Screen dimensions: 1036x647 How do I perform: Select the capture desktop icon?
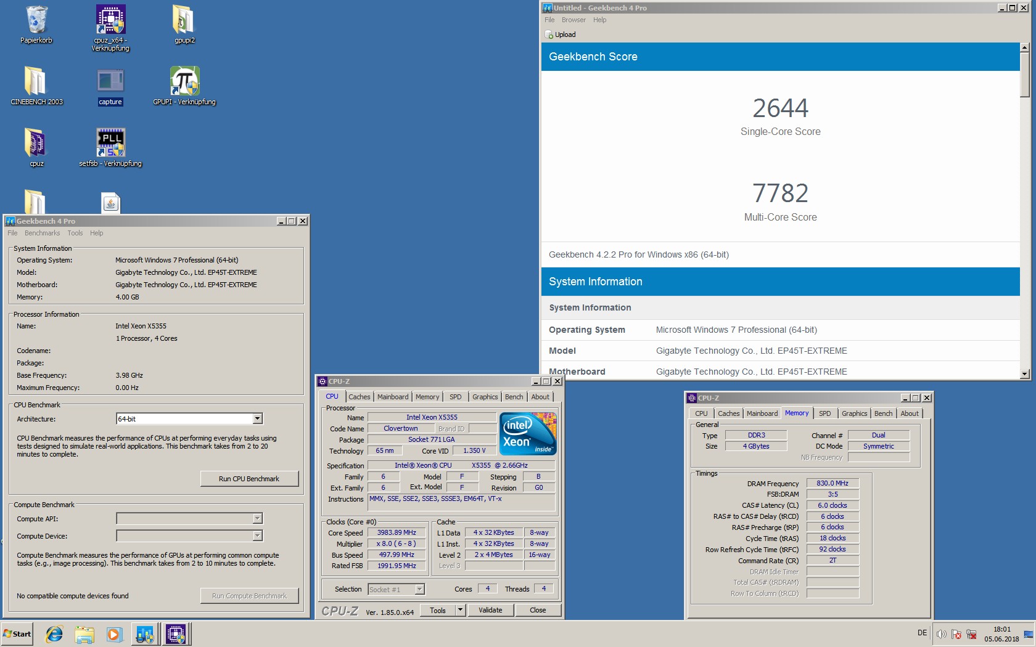click(110, 86)
